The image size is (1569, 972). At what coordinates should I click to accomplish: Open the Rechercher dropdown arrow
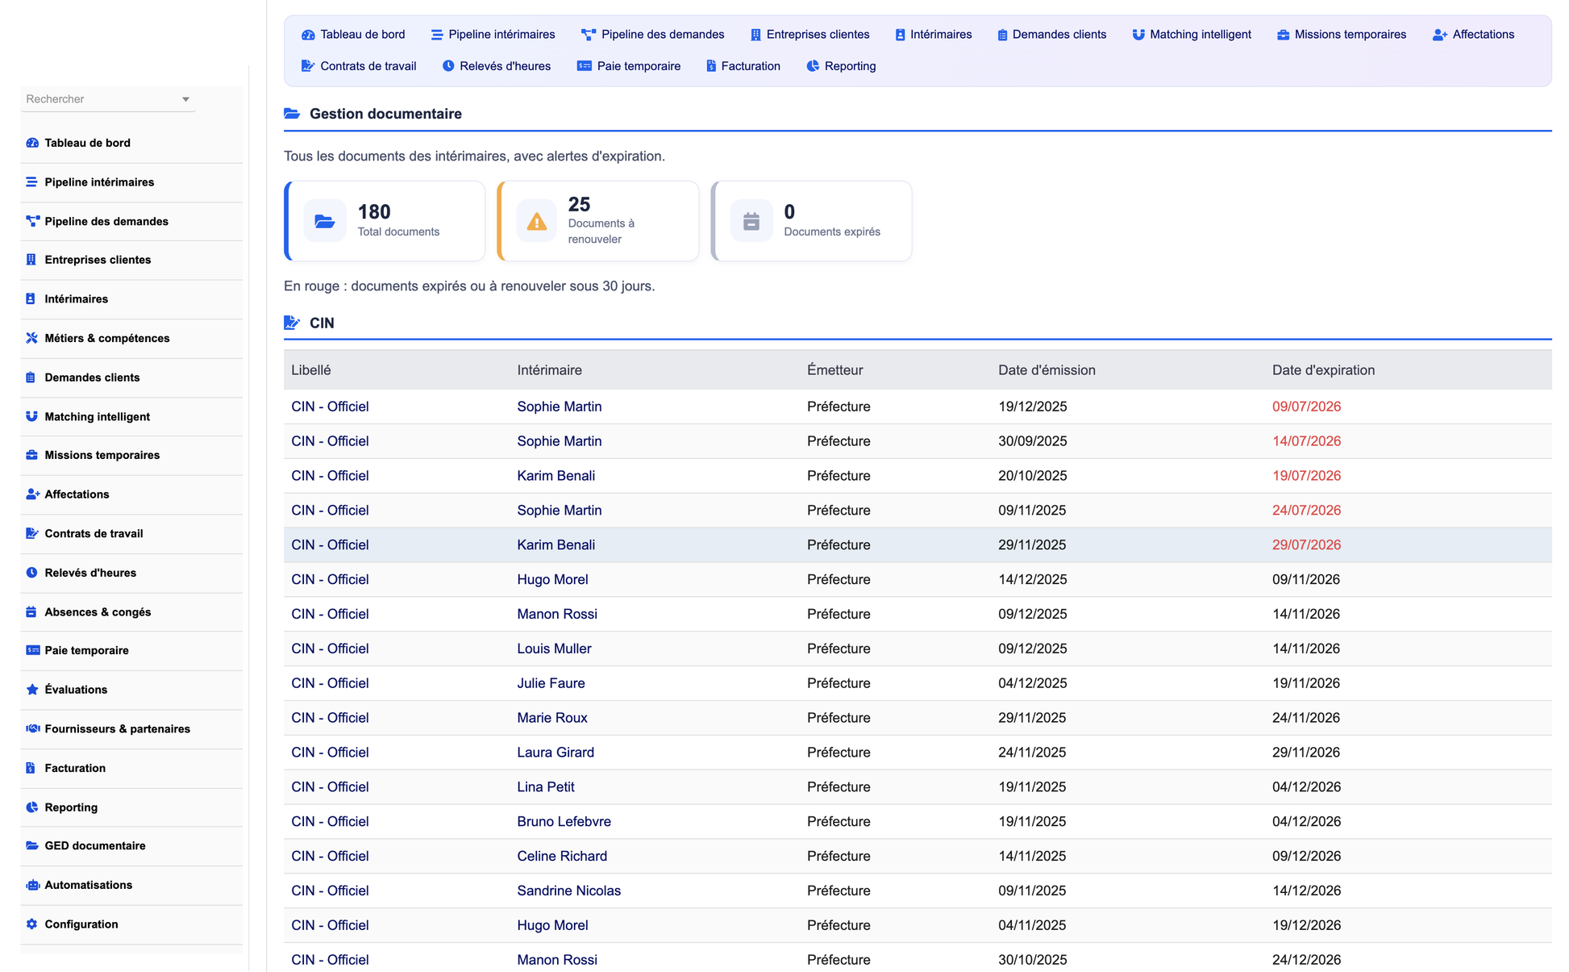[185, 99]
